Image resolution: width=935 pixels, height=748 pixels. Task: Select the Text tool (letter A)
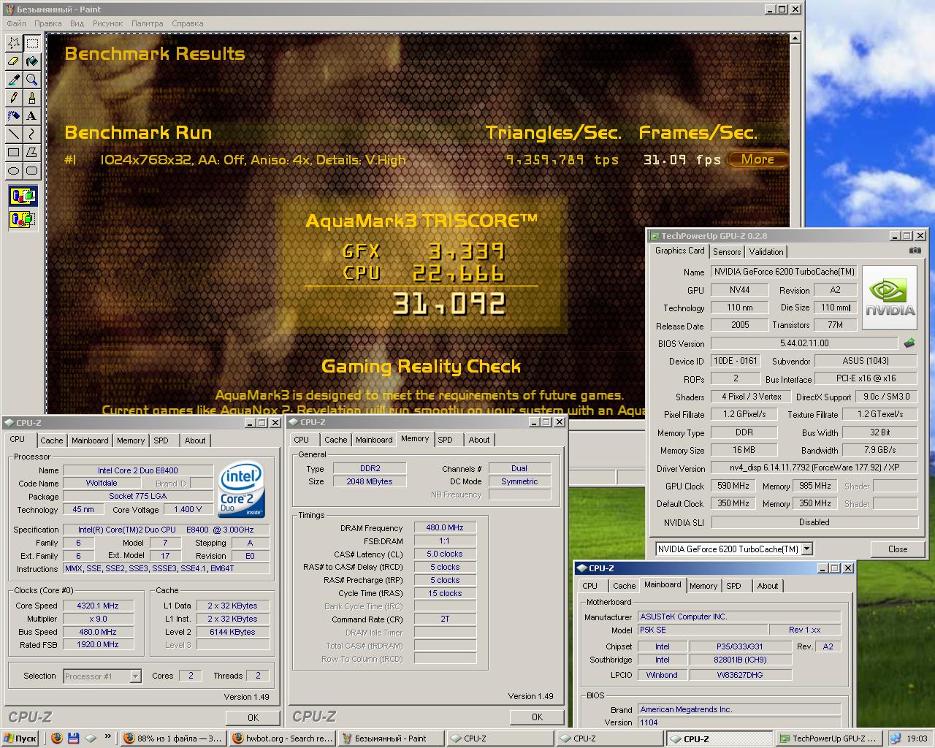coord(31,116)
